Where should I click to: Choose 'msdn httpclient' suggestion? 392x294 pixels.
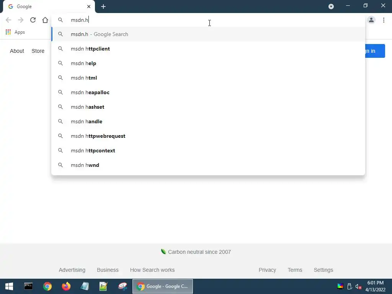click(208, 49)
